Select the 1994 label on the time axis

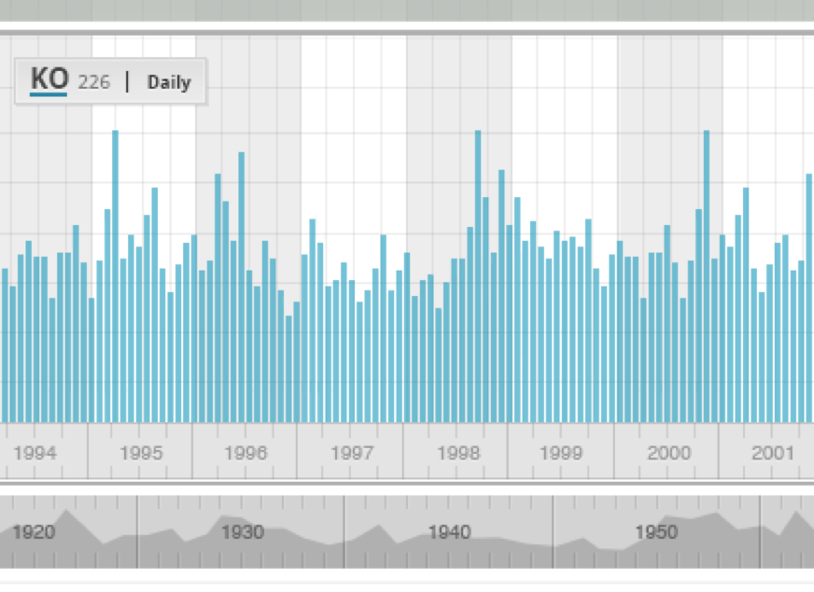pos(35,453)
